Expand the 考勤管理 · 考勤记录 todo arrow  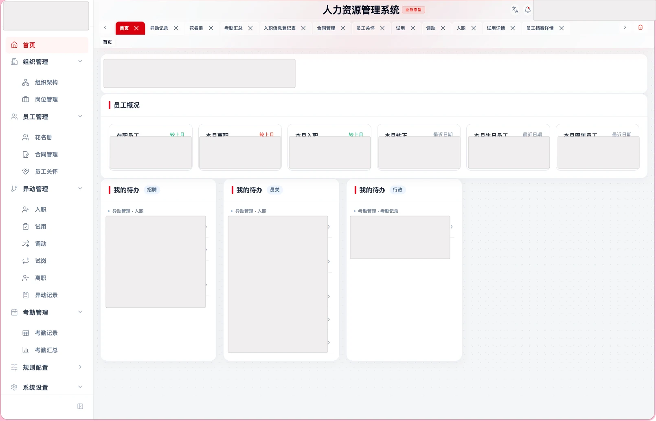coord(452,227)
